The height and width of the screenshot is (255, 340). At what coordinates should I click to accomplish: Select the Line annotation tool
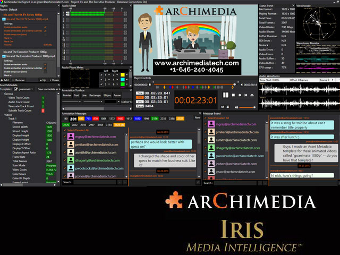84,95
